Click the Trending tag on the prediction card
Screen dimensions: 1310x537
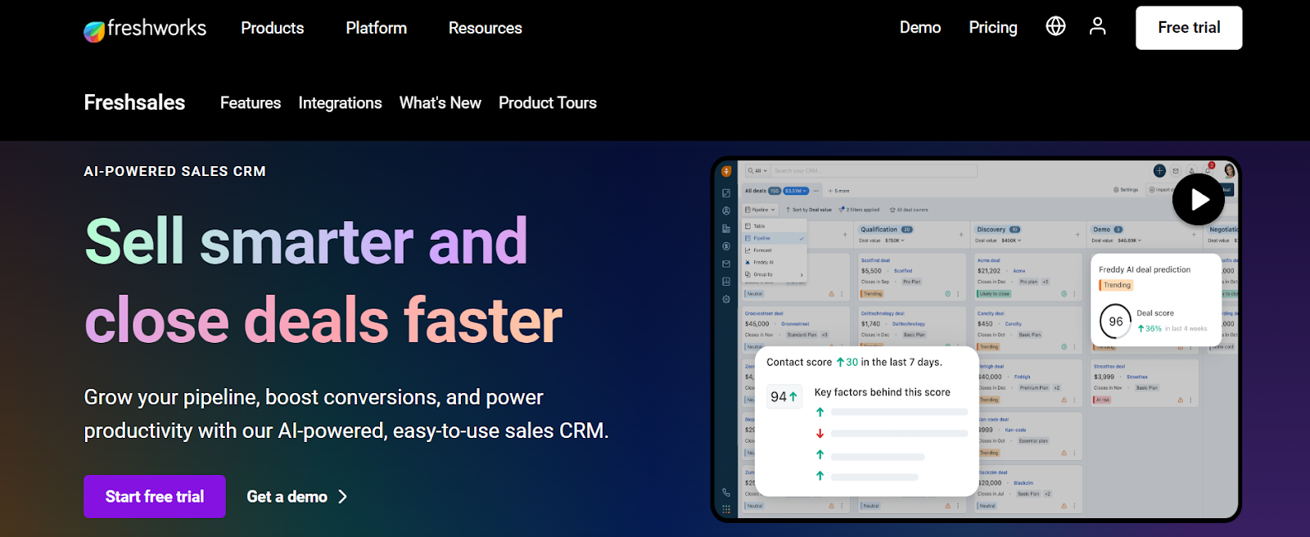pos(1116,285)
